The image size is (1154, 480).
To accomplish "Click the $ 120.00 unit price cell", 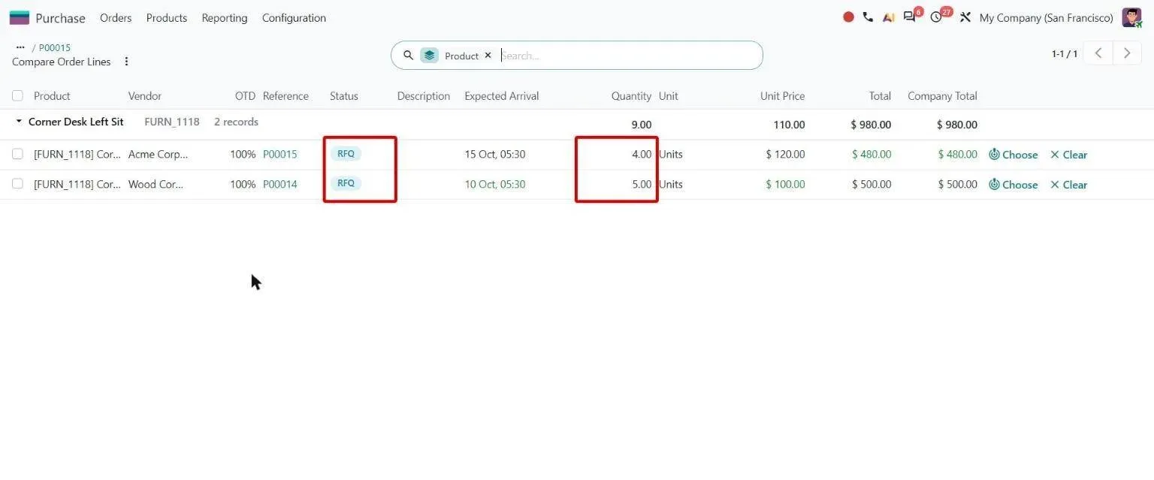I will click(785, 154).
